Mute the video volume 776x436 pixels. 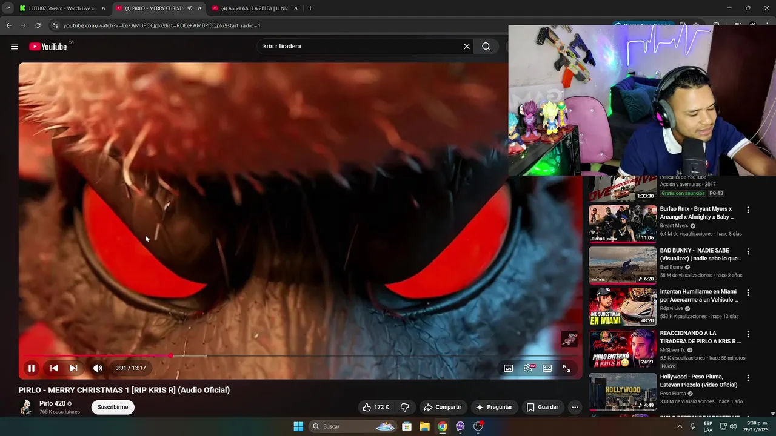point(98,368)
